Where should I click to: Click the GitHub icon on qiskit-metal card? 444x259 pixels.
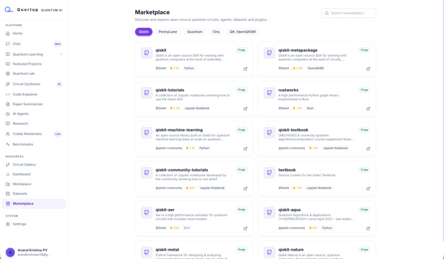point(147,252)
